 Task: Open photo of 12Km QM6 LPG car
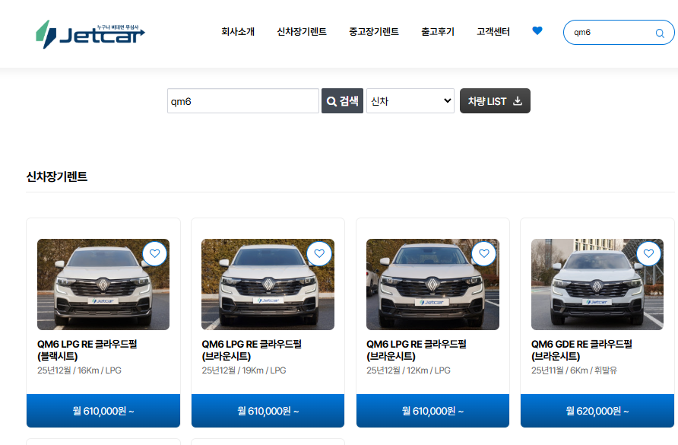432,284
